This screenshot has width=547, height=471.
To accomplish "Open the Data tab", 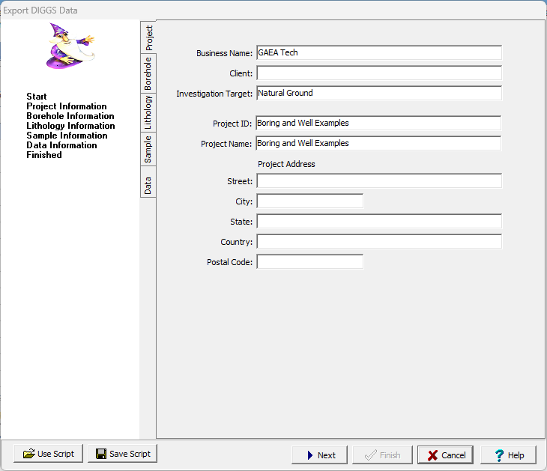I will click(x=148, y=185).
